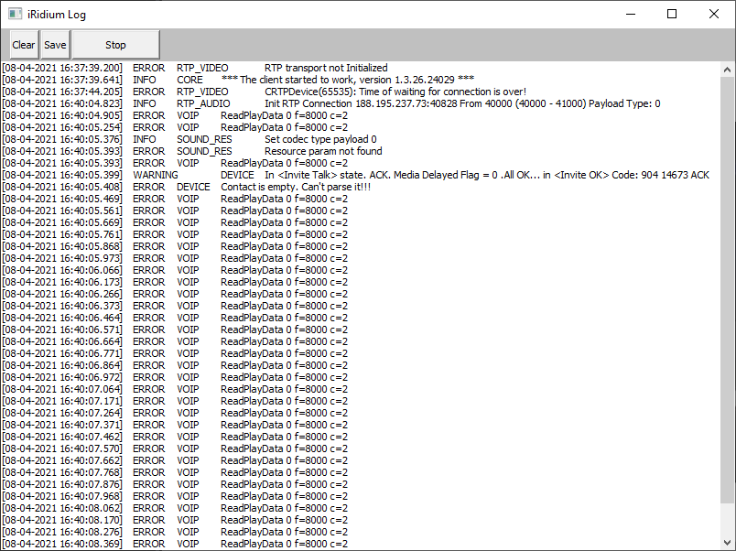The height and width of the screenshot is (551, 736).
Task: Maximize the iRidium Log window
Action: (672, 15)
